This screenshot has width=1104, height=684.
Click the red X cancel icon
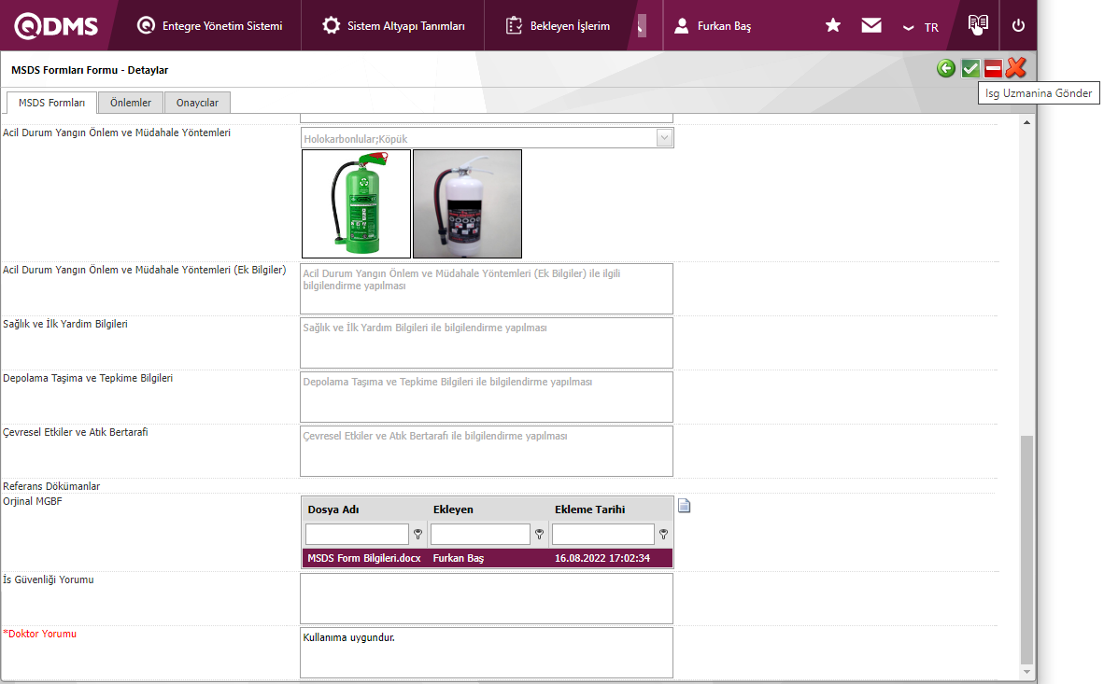(x=1016, y=67)
